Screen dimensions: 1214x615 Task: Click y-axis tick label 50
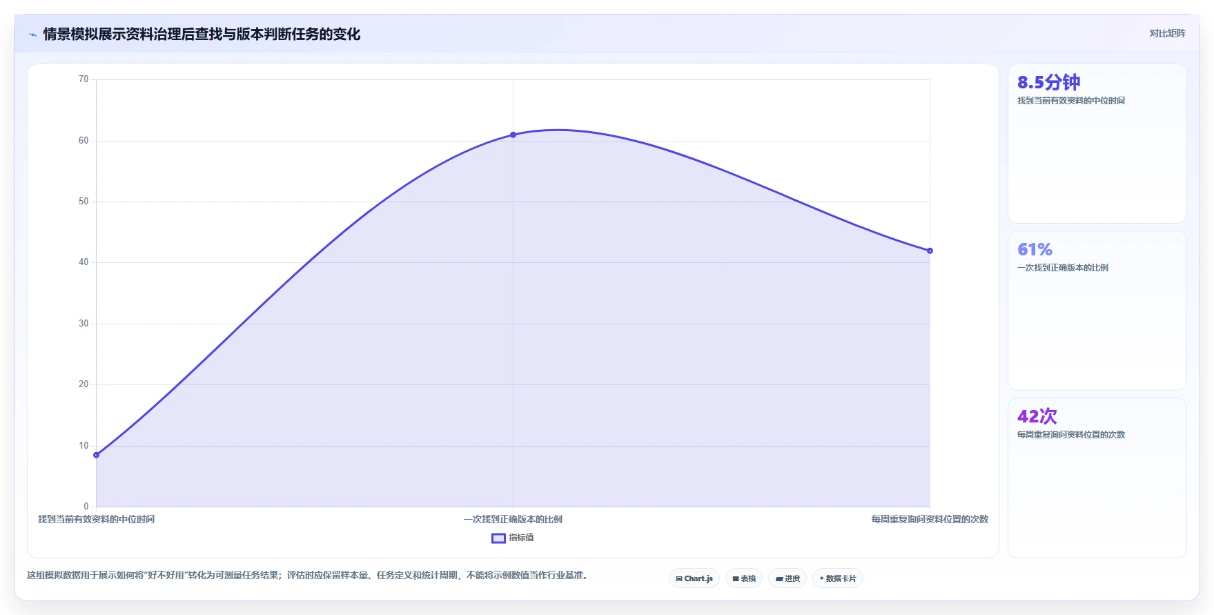tap(84, 202)
